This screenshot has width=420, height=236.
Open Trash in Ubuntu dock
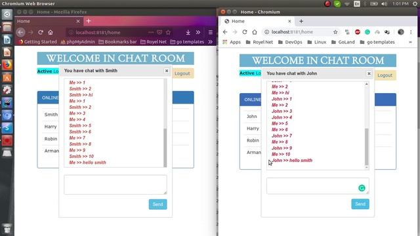7,229
